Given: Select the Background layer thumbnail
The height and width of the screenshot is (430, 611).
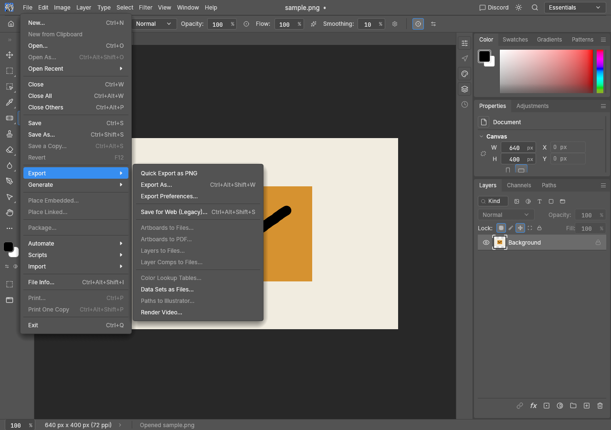Looking at the screenshot, I should pyautogui.click(x=500, y=243).
